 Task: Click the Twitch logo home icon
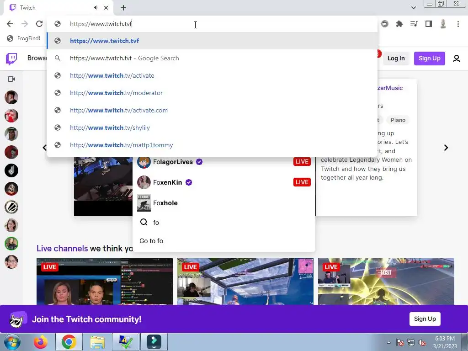11,59
